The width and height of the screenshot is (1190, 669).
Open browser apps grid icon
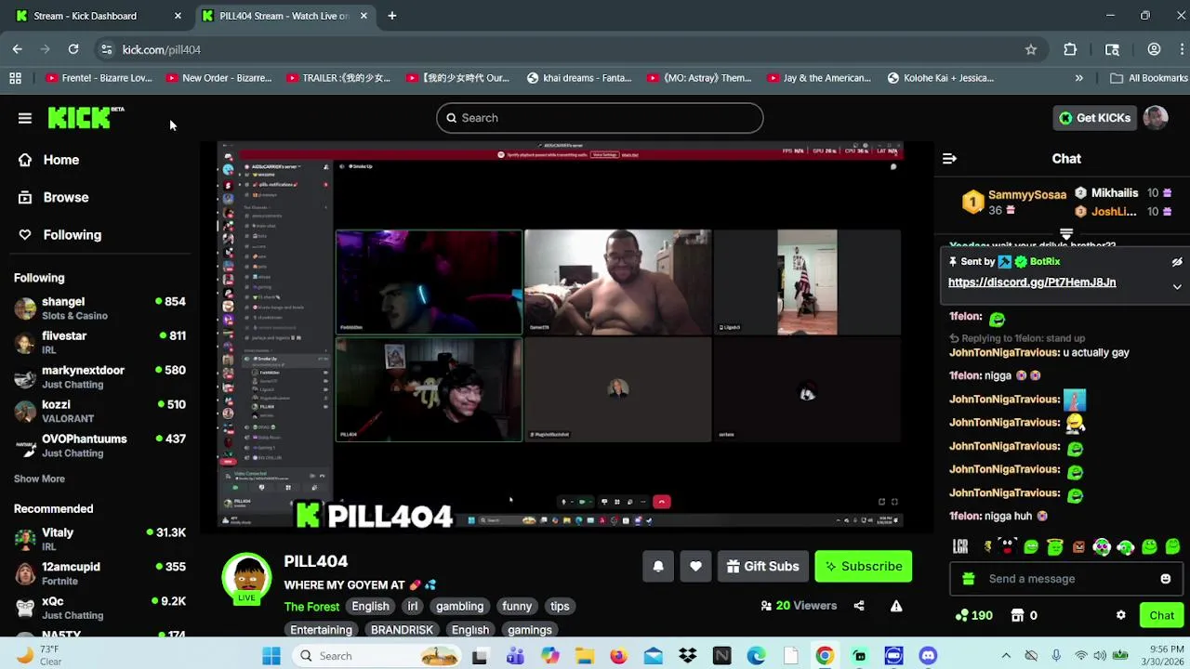click(x=15, y=78)
